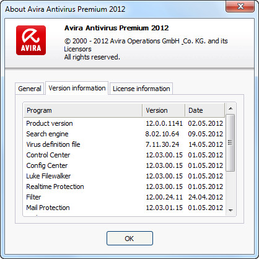The width and height of the screenshot is (259, 259).
Task: Click the All rights reserved text
Action: pyautogui.click(x=92, y=57)
